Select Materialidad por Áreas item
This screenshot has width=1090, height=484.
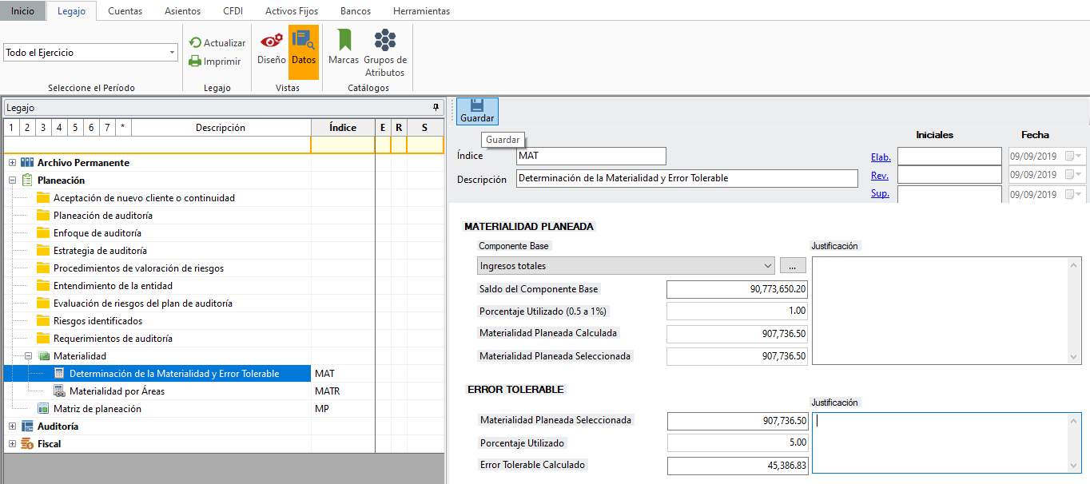[x=117, y=391]
